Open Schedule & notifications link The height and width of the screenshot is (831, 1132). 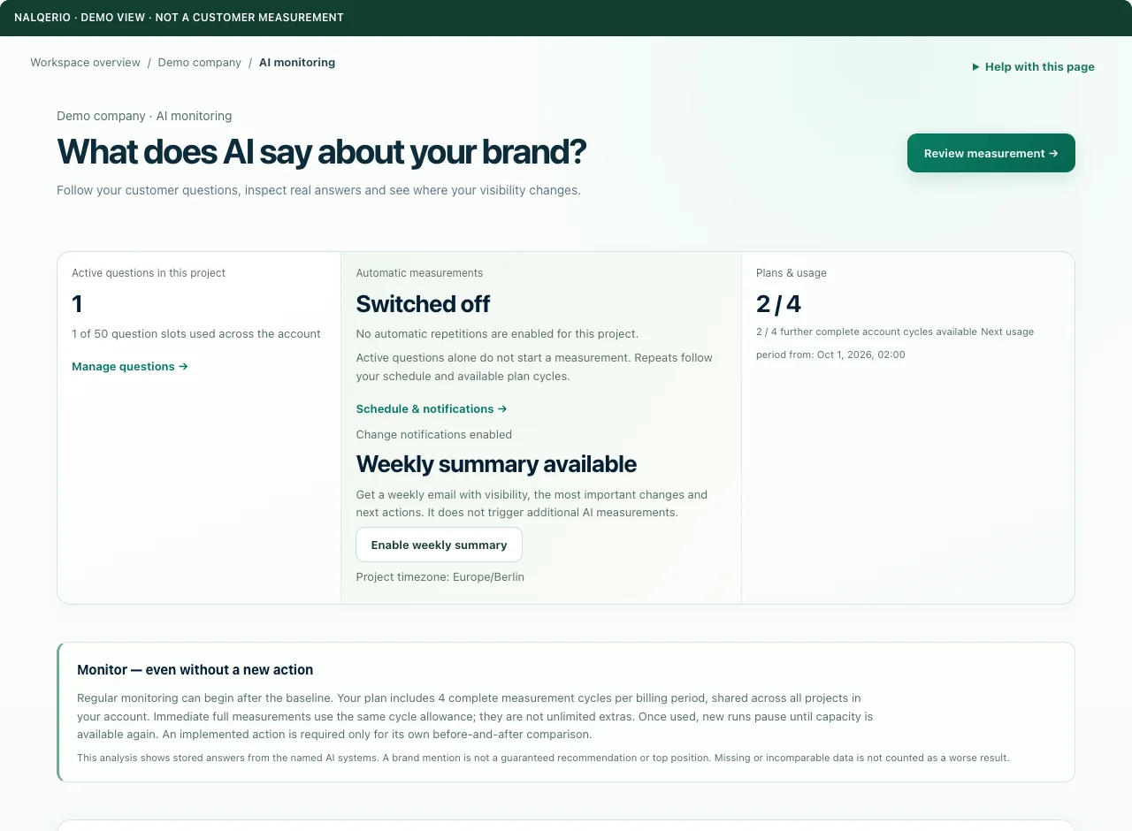click(432, 409)
